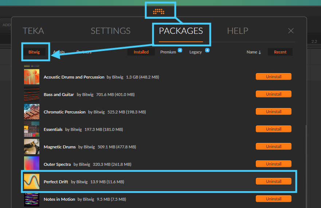
Task: Click the 4 badge next to Legacy
Action: click(x=207, y=50)
